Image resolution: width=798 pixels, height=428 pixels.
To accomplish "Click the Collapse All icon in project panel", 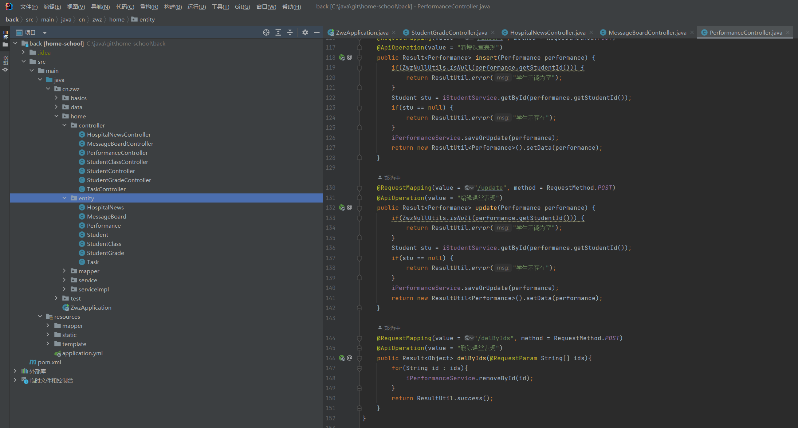I will point(290,32).
